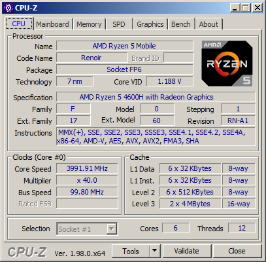Viewport: 266px width, 262px height.
Task: Click the Level 3 size 2 x 4 MBytes
Action: [190, 204]
